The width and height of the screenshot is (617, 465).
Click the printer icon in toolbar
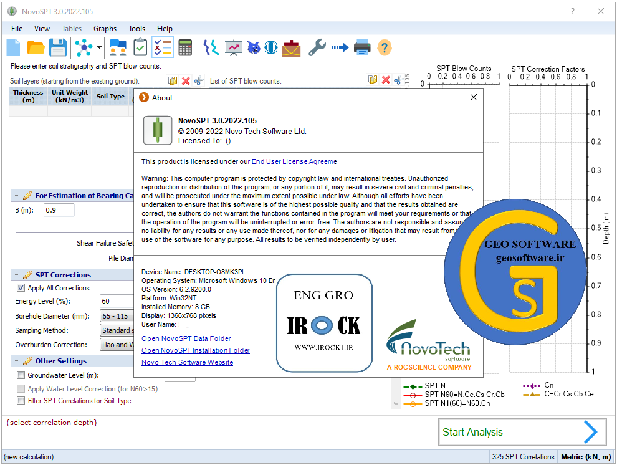pos(362,47)
